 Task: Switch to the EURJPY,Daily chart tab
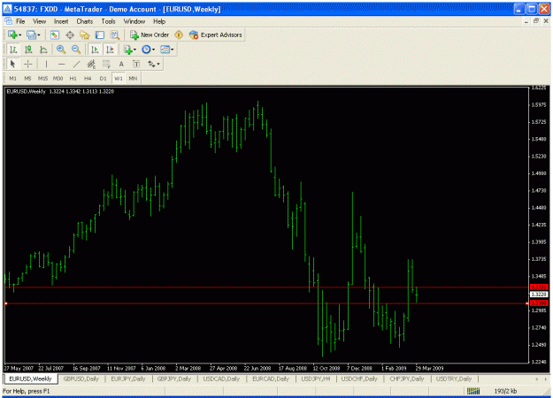tap(128, 379)
